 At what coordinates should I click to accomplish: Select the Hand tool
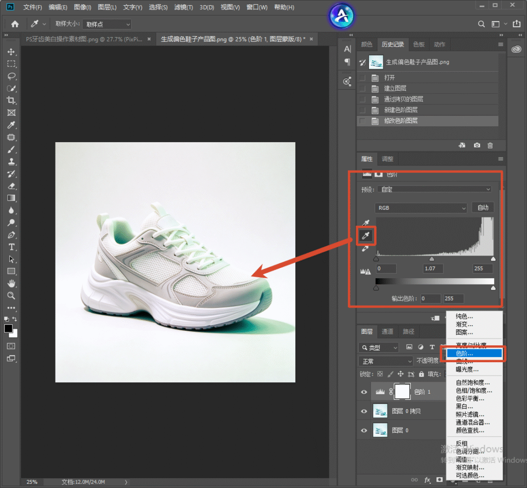(x=11, y=284)
